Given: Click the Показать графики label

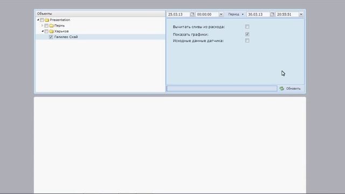Looking at the screenshot, I should coord(190,34).
